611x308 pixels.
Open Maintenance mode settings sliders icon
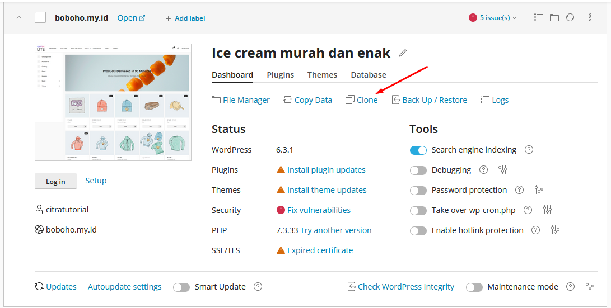point(590,287)
